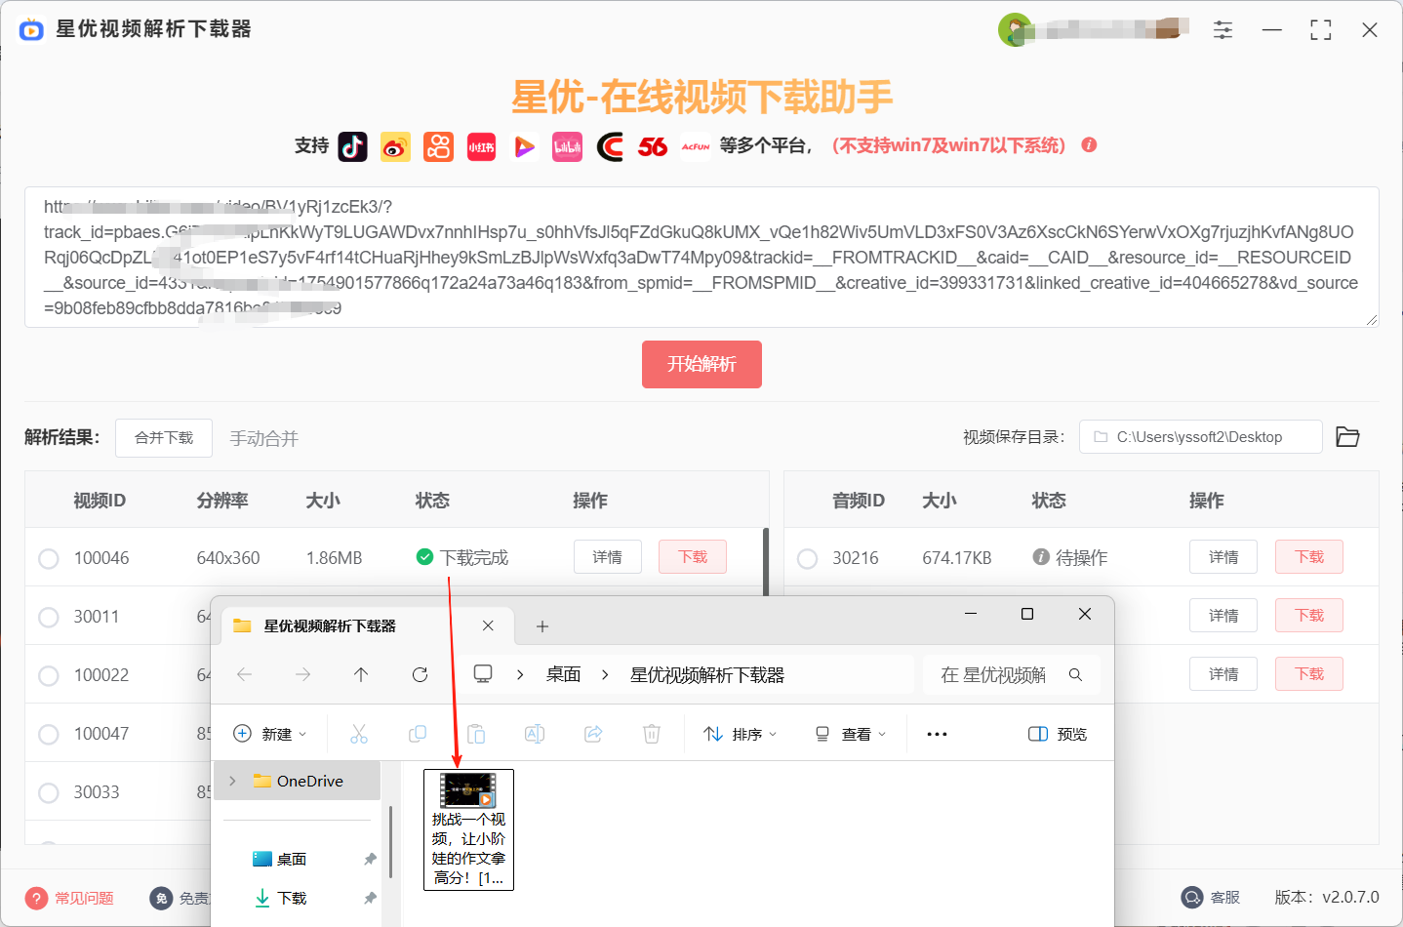Click 下载 for video 100046
This screenshot has width=1403, height=927.
693,557
